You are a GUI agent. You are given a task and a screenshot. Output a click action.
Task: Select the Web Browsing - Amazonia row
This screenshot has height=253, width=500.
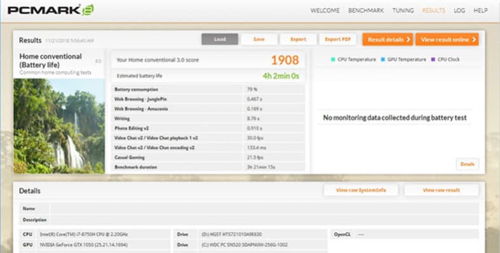208,109
